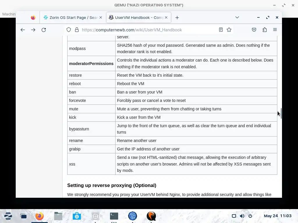
Task: Open the tracking protection shield icon
Action: 69,30
